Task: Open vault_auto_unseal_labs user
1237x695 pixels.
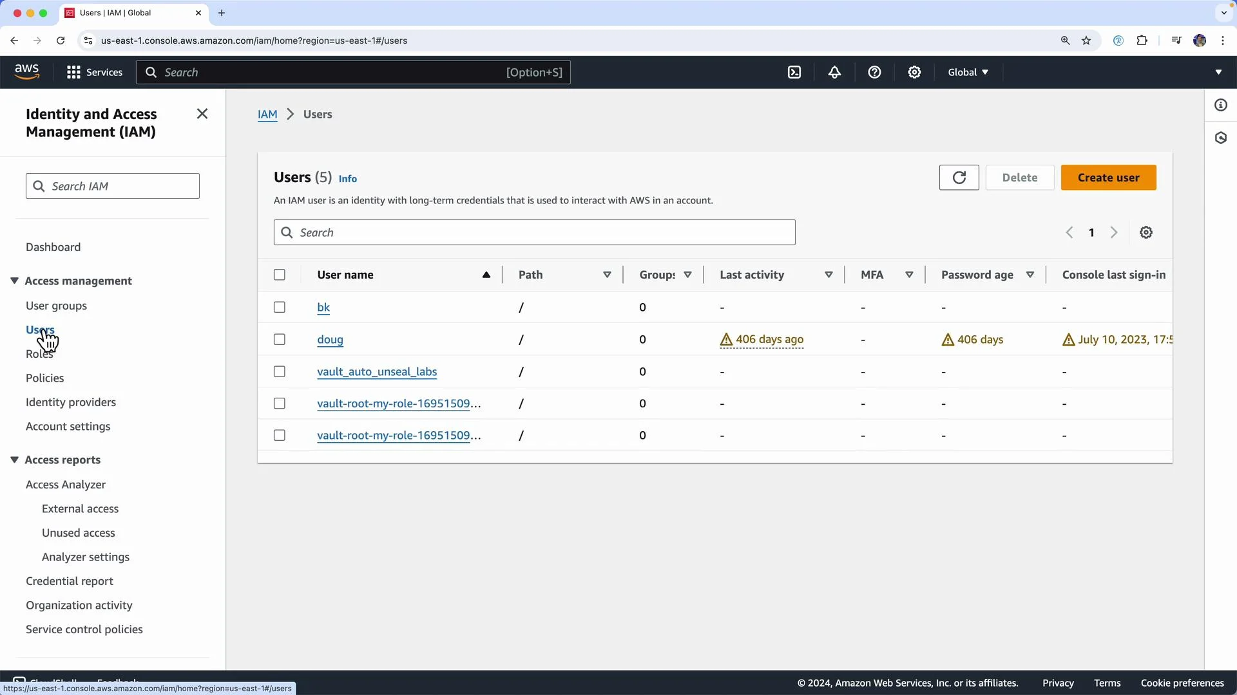Action: click(377, 372)
